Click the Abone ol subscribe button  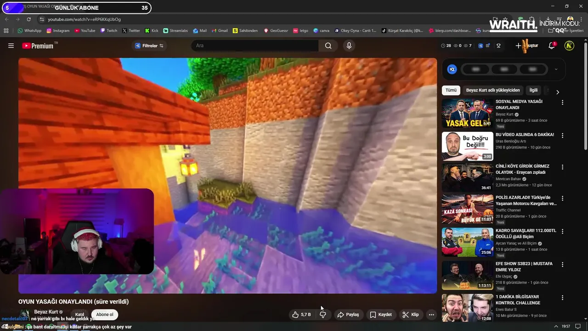tap(105, 314)
